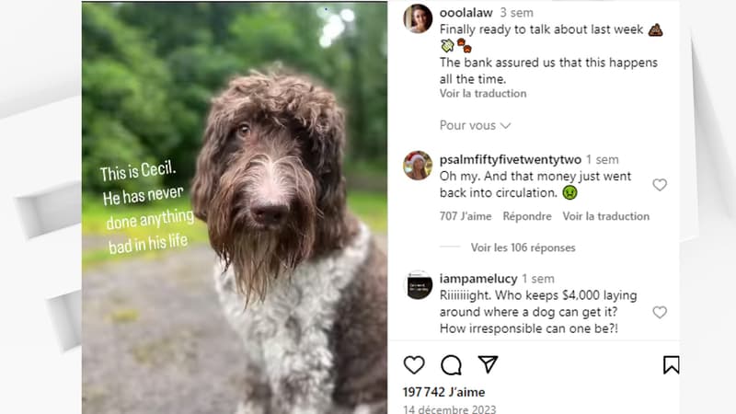Reply to psalmfiftyfivetwentytwo with Répondre
Screen dimensions: 736x414
526,216
